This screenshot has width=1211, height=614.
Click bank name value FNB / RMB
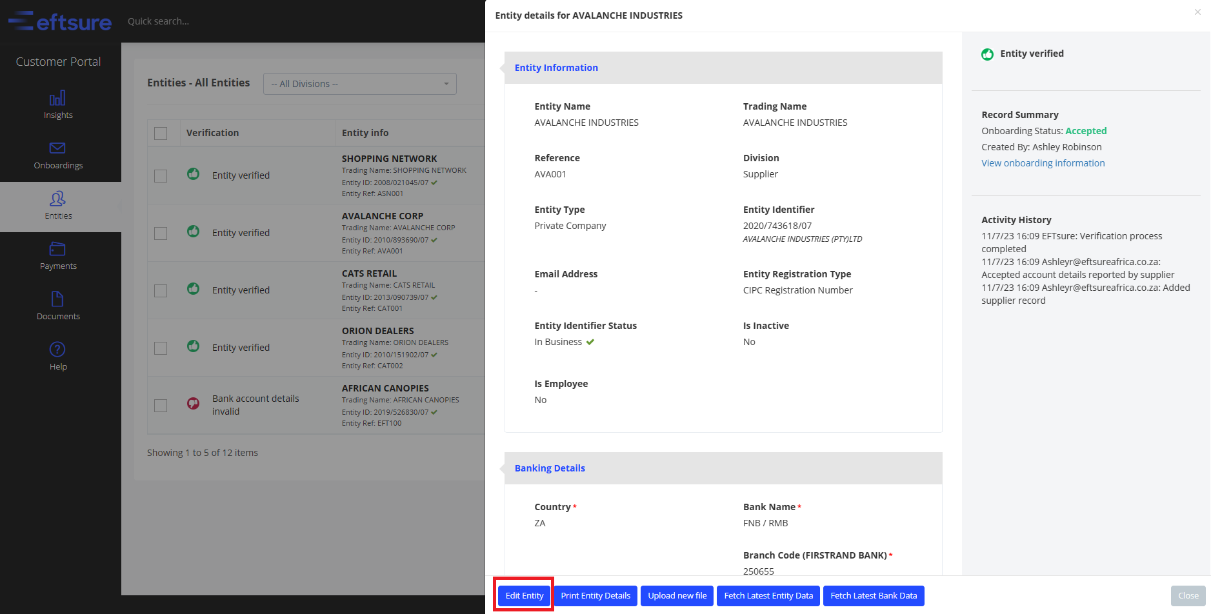tap(766, 523)
